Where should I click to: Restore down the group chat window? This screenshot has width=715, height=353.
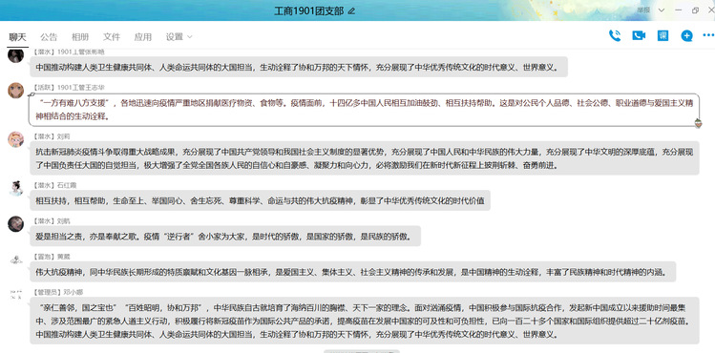695,10
